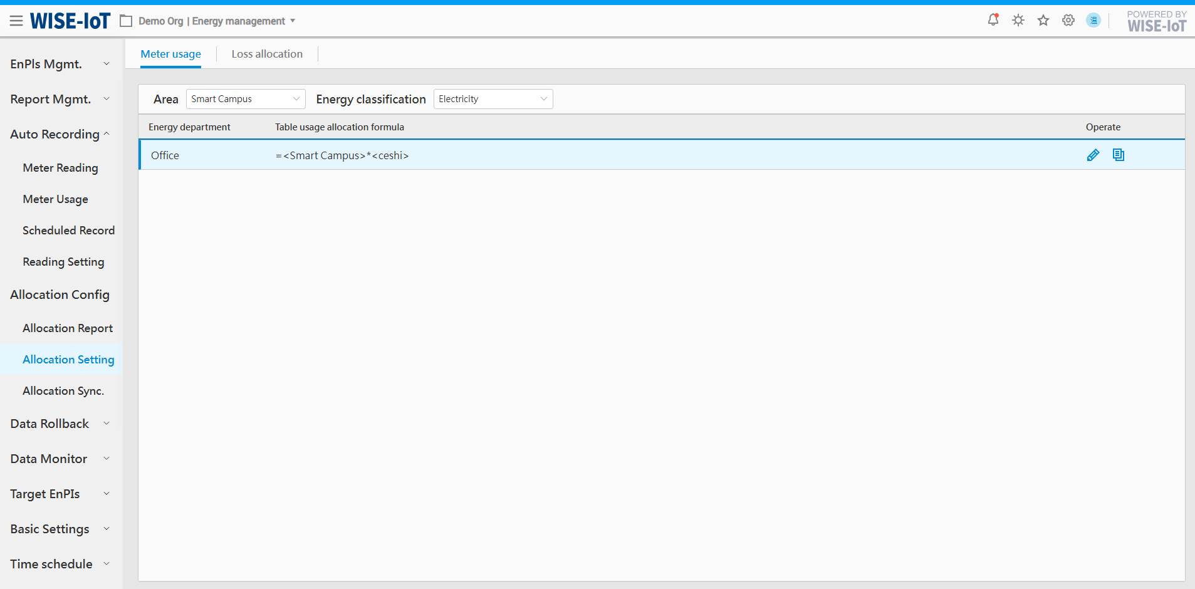The height and width of the screenshot is (589, 1195).
Task: Open the user avatar profile
Action: click(x=1093, y=21)
